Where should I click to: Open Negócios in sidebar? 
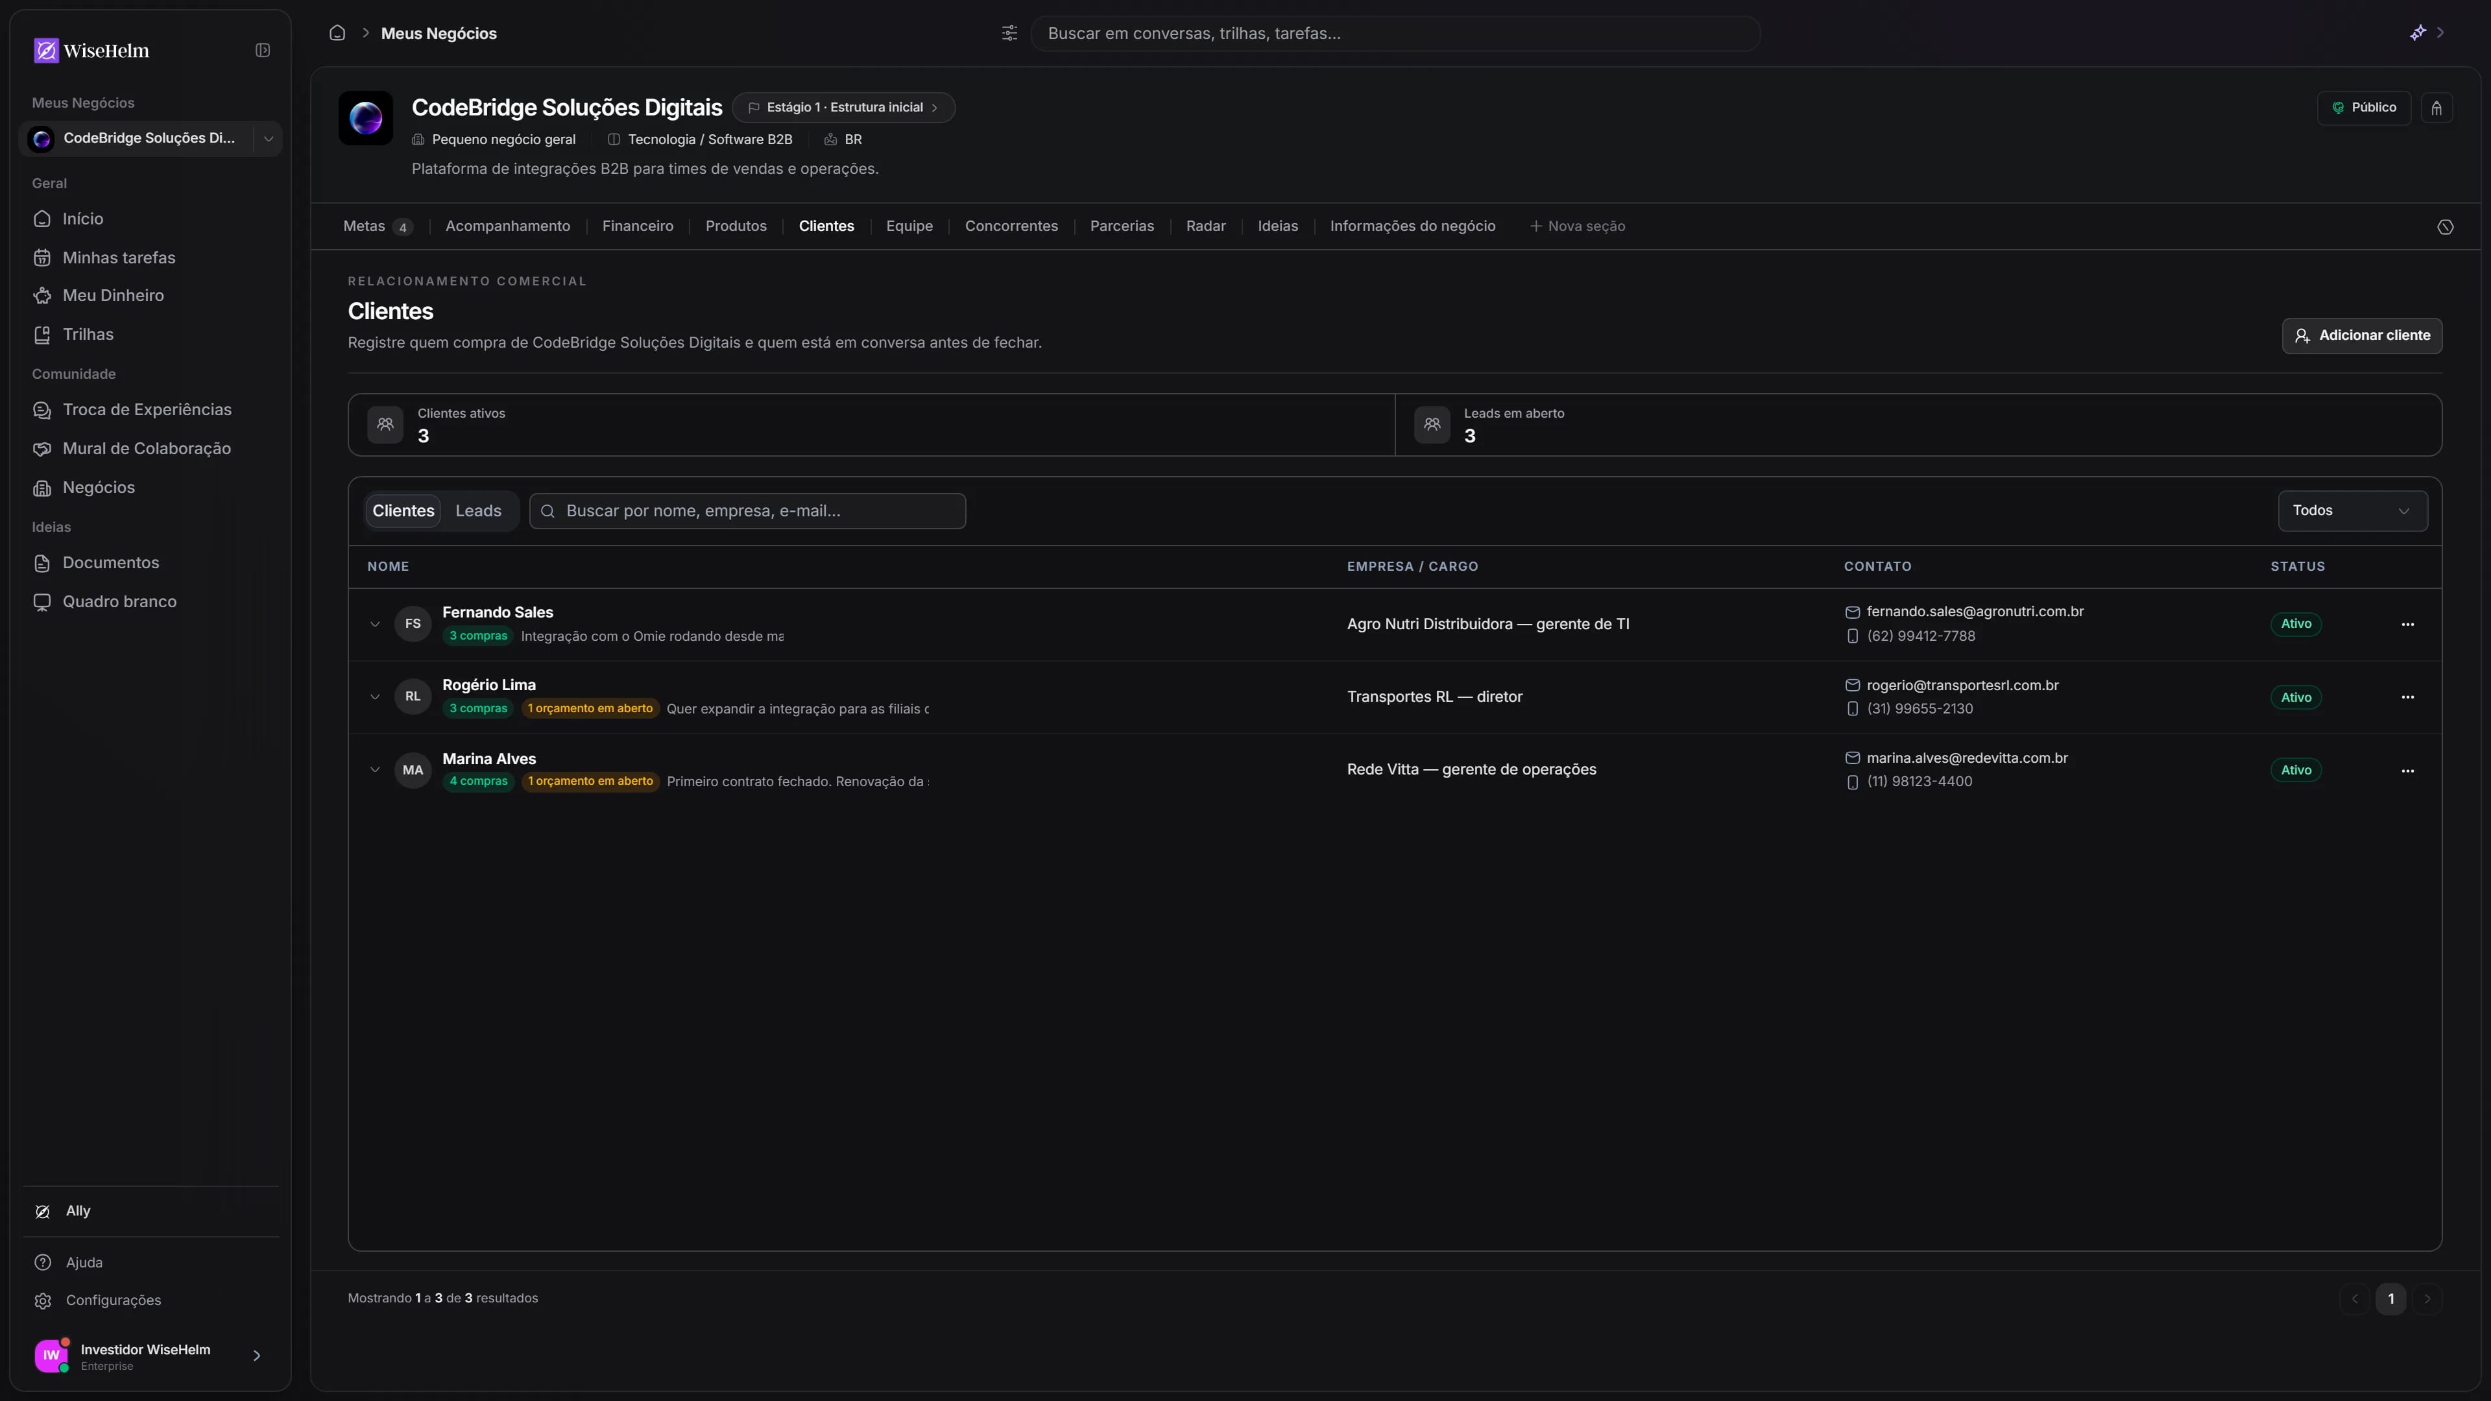click(x=151, y=487)
